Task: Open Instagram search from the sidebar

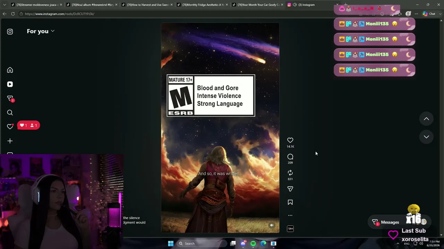Action: [10, 113]
